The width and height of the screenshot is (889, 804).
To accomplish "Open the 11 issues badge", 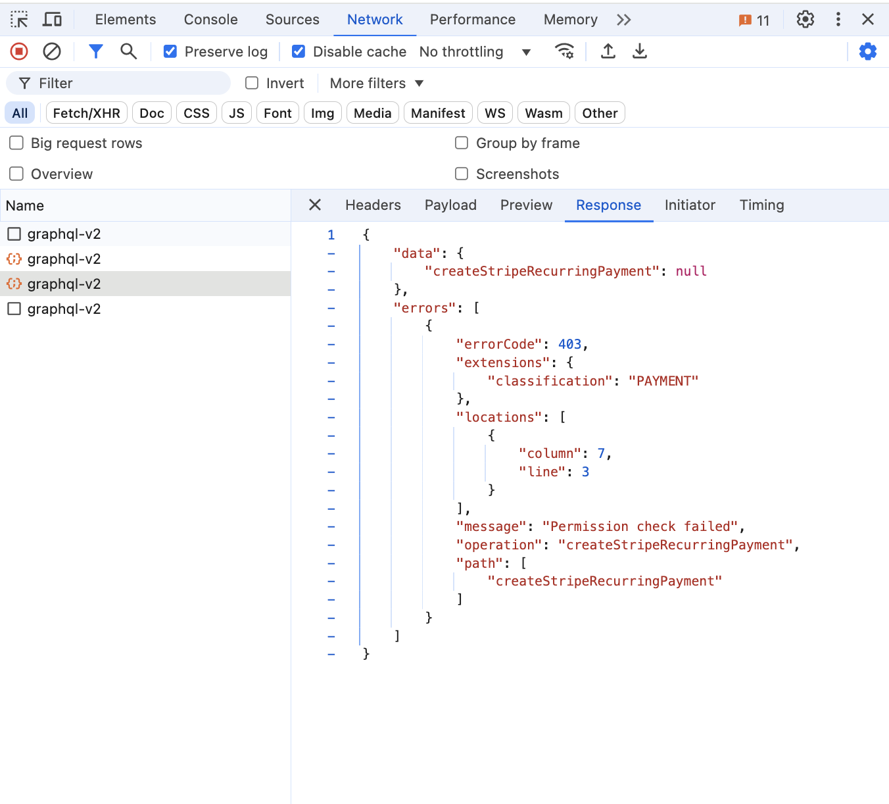I will (754, 20).
